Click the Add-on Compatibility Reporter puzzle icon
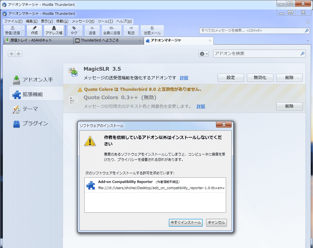The height and width of the screenshot is (248, 313). [x=91, y=185]
